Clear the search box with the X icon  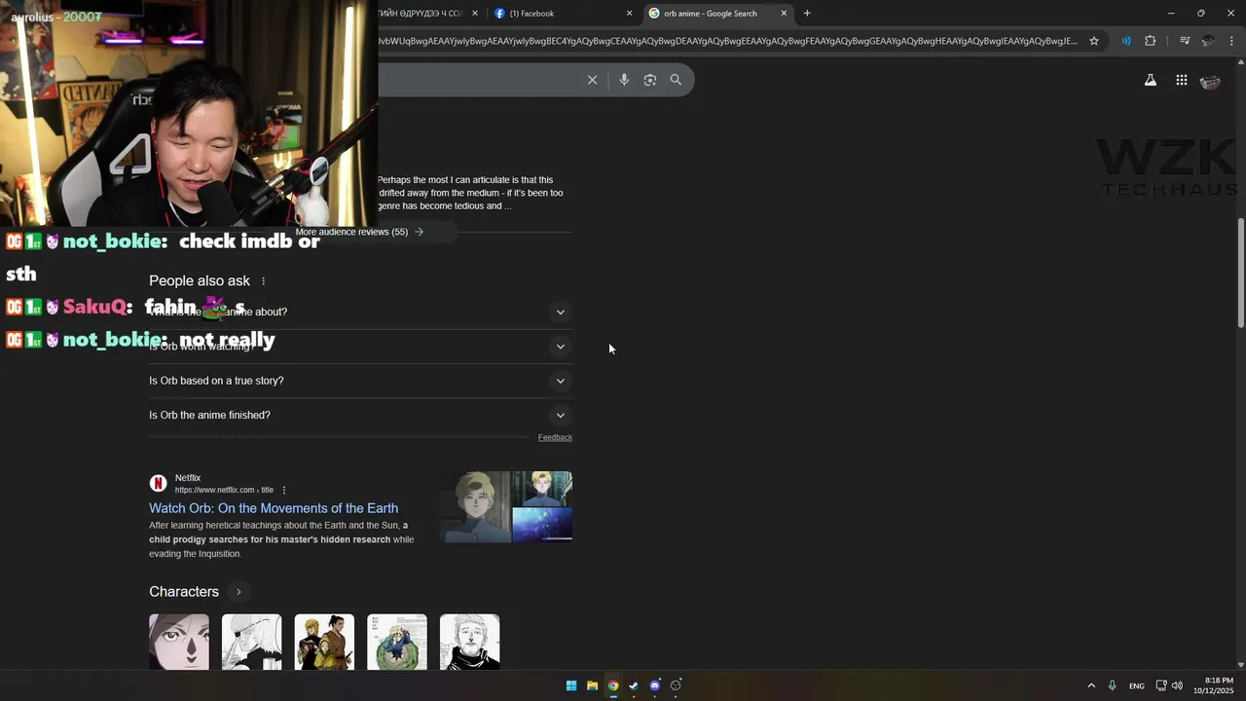click(x=592, y=80)
